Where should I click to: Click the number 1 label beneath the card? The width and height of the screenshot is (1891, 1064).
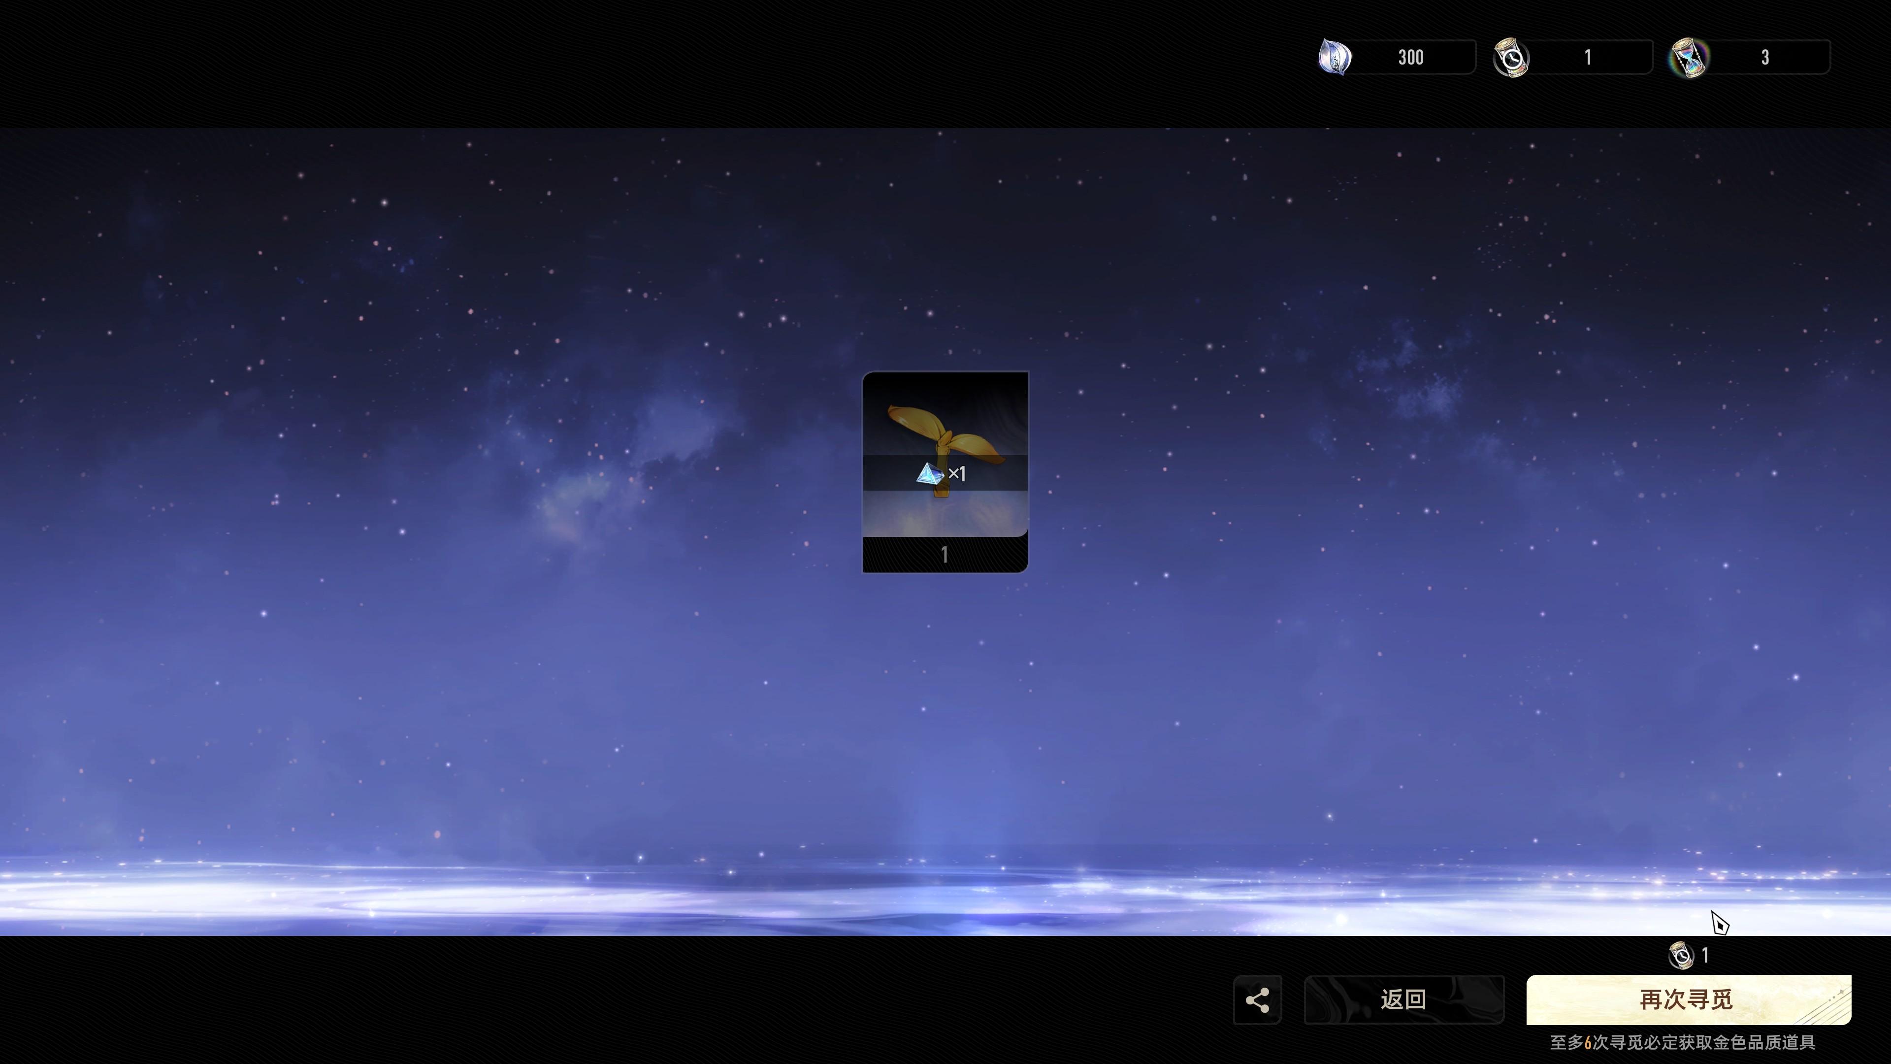945,555
